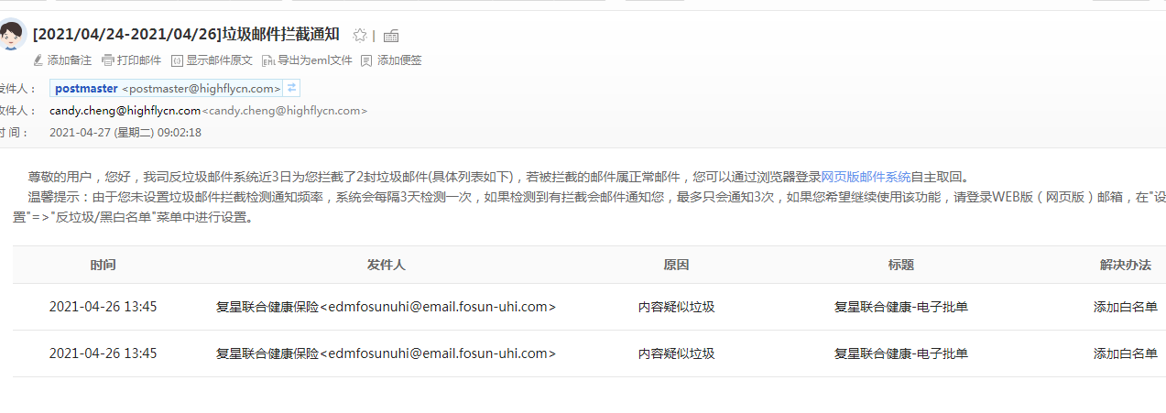Click the calendar icon beside the subject
The height and width of the screenshot is (413, 1166).
391,36
